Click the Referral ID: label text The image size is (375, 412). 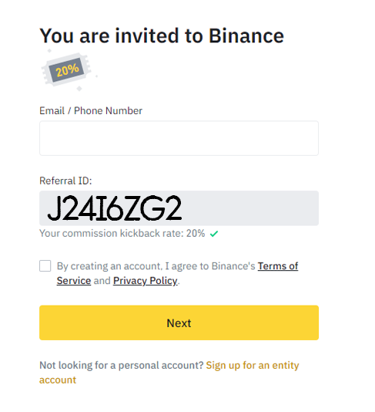point(65,181)
